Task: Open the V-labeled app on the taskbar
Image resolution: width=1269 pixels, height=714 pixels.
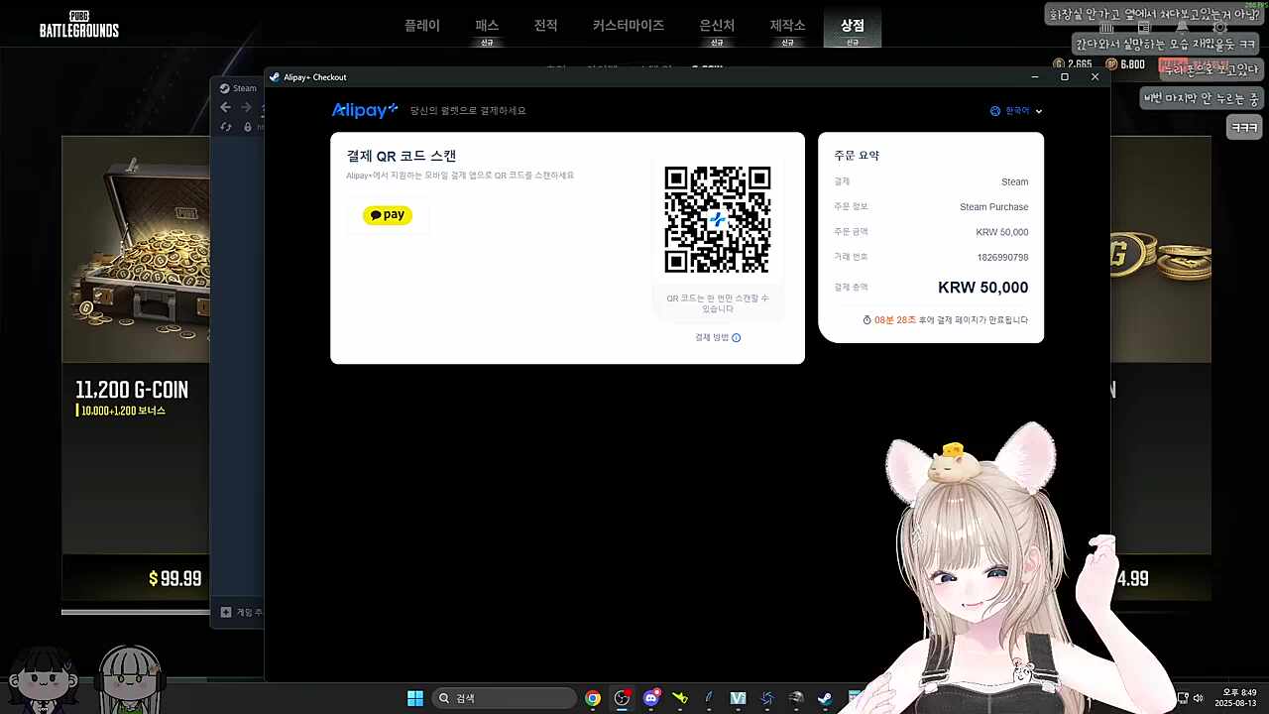Action: pyautogui.click(x=738, y=698)
